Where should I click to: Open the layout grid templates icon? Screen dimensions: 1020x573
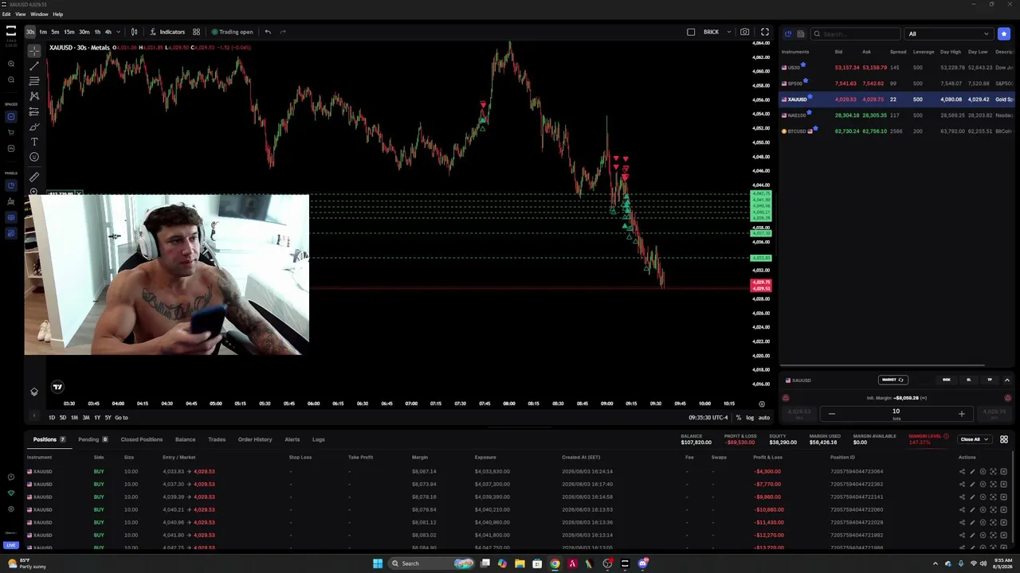coord(196,32)
